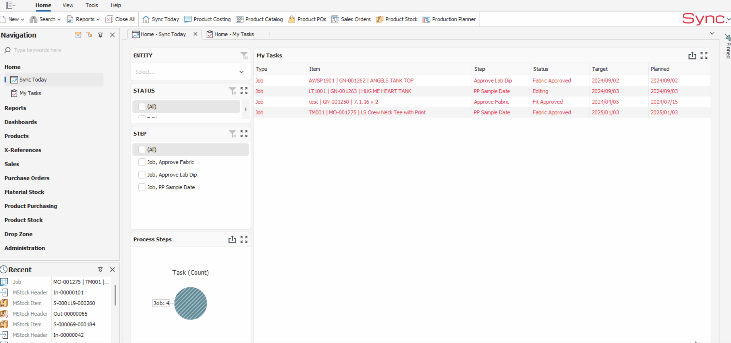Image resolution: width=731 pixels, height=343 pixels.
Task: Tick the Job, PP Sample Date checkbox
Action: 142,187
